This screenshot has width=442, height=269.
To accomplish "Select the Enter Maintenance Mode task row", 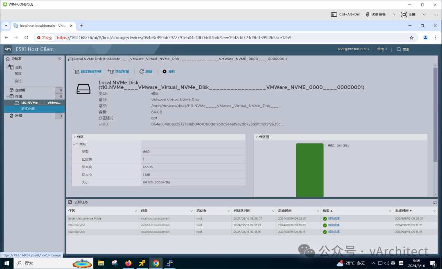I will 252,218.
